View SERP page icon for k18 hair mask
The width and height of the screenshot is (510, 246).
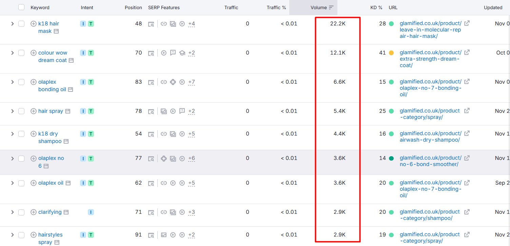coord(151,24)
